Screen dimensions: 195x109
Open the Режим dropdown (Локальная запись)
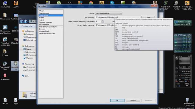108,13
